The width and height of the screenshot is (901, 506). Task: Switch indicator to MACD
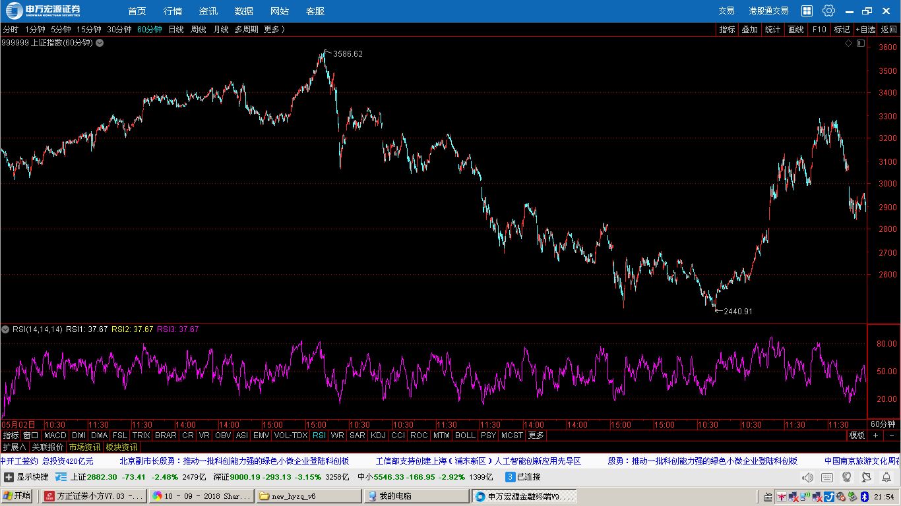pos(55,436)
